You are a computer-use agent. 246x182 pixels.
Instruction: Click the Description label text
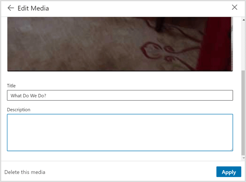19,110
